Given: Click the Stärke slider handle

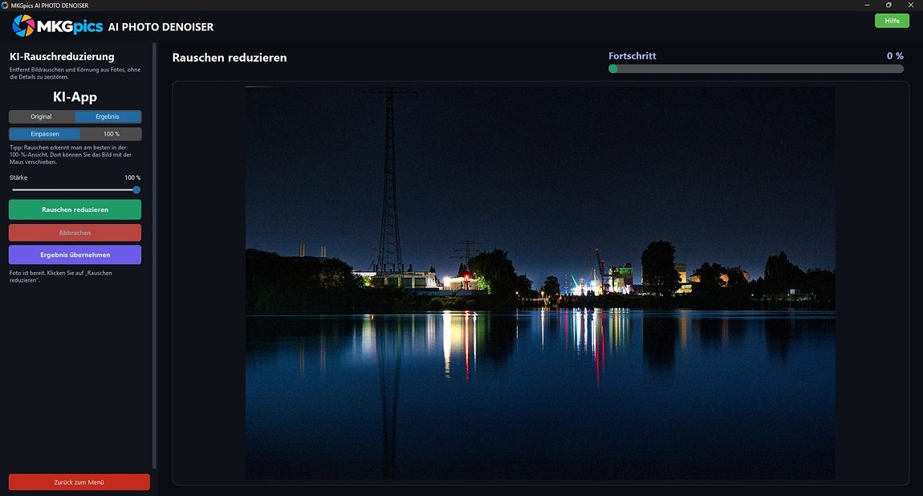Looking at the screenshot, I should (x=136, y=190).
